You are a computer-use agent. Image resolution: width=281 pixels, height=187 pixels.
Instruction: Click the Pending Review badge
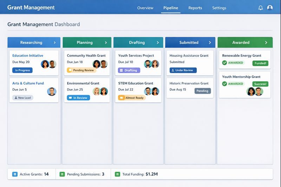81,70
